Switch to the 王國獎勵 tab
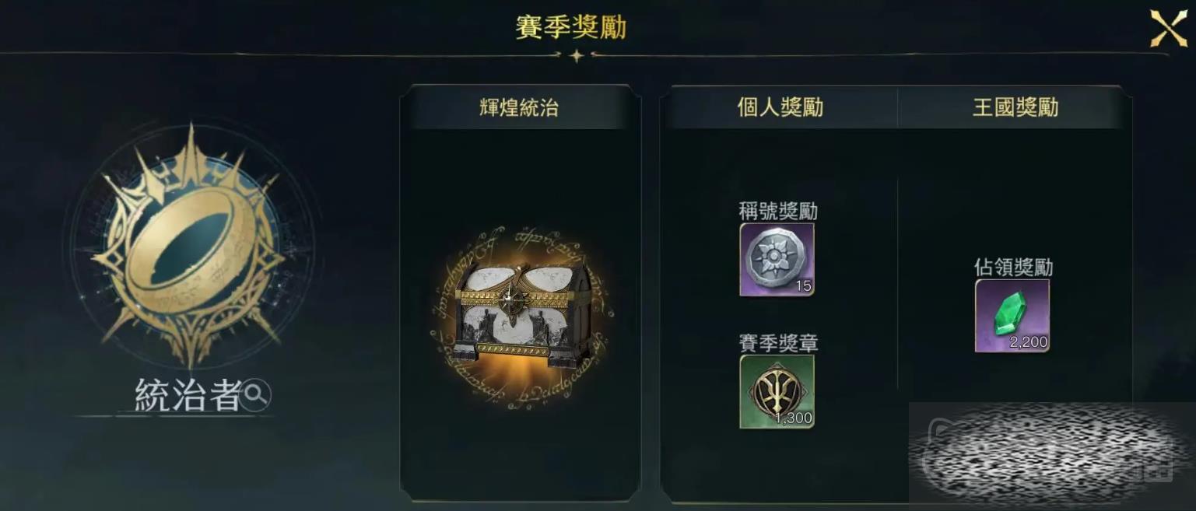This screenshot has width=1196, height=511. pyautogui.click(x=1015, y=107)
